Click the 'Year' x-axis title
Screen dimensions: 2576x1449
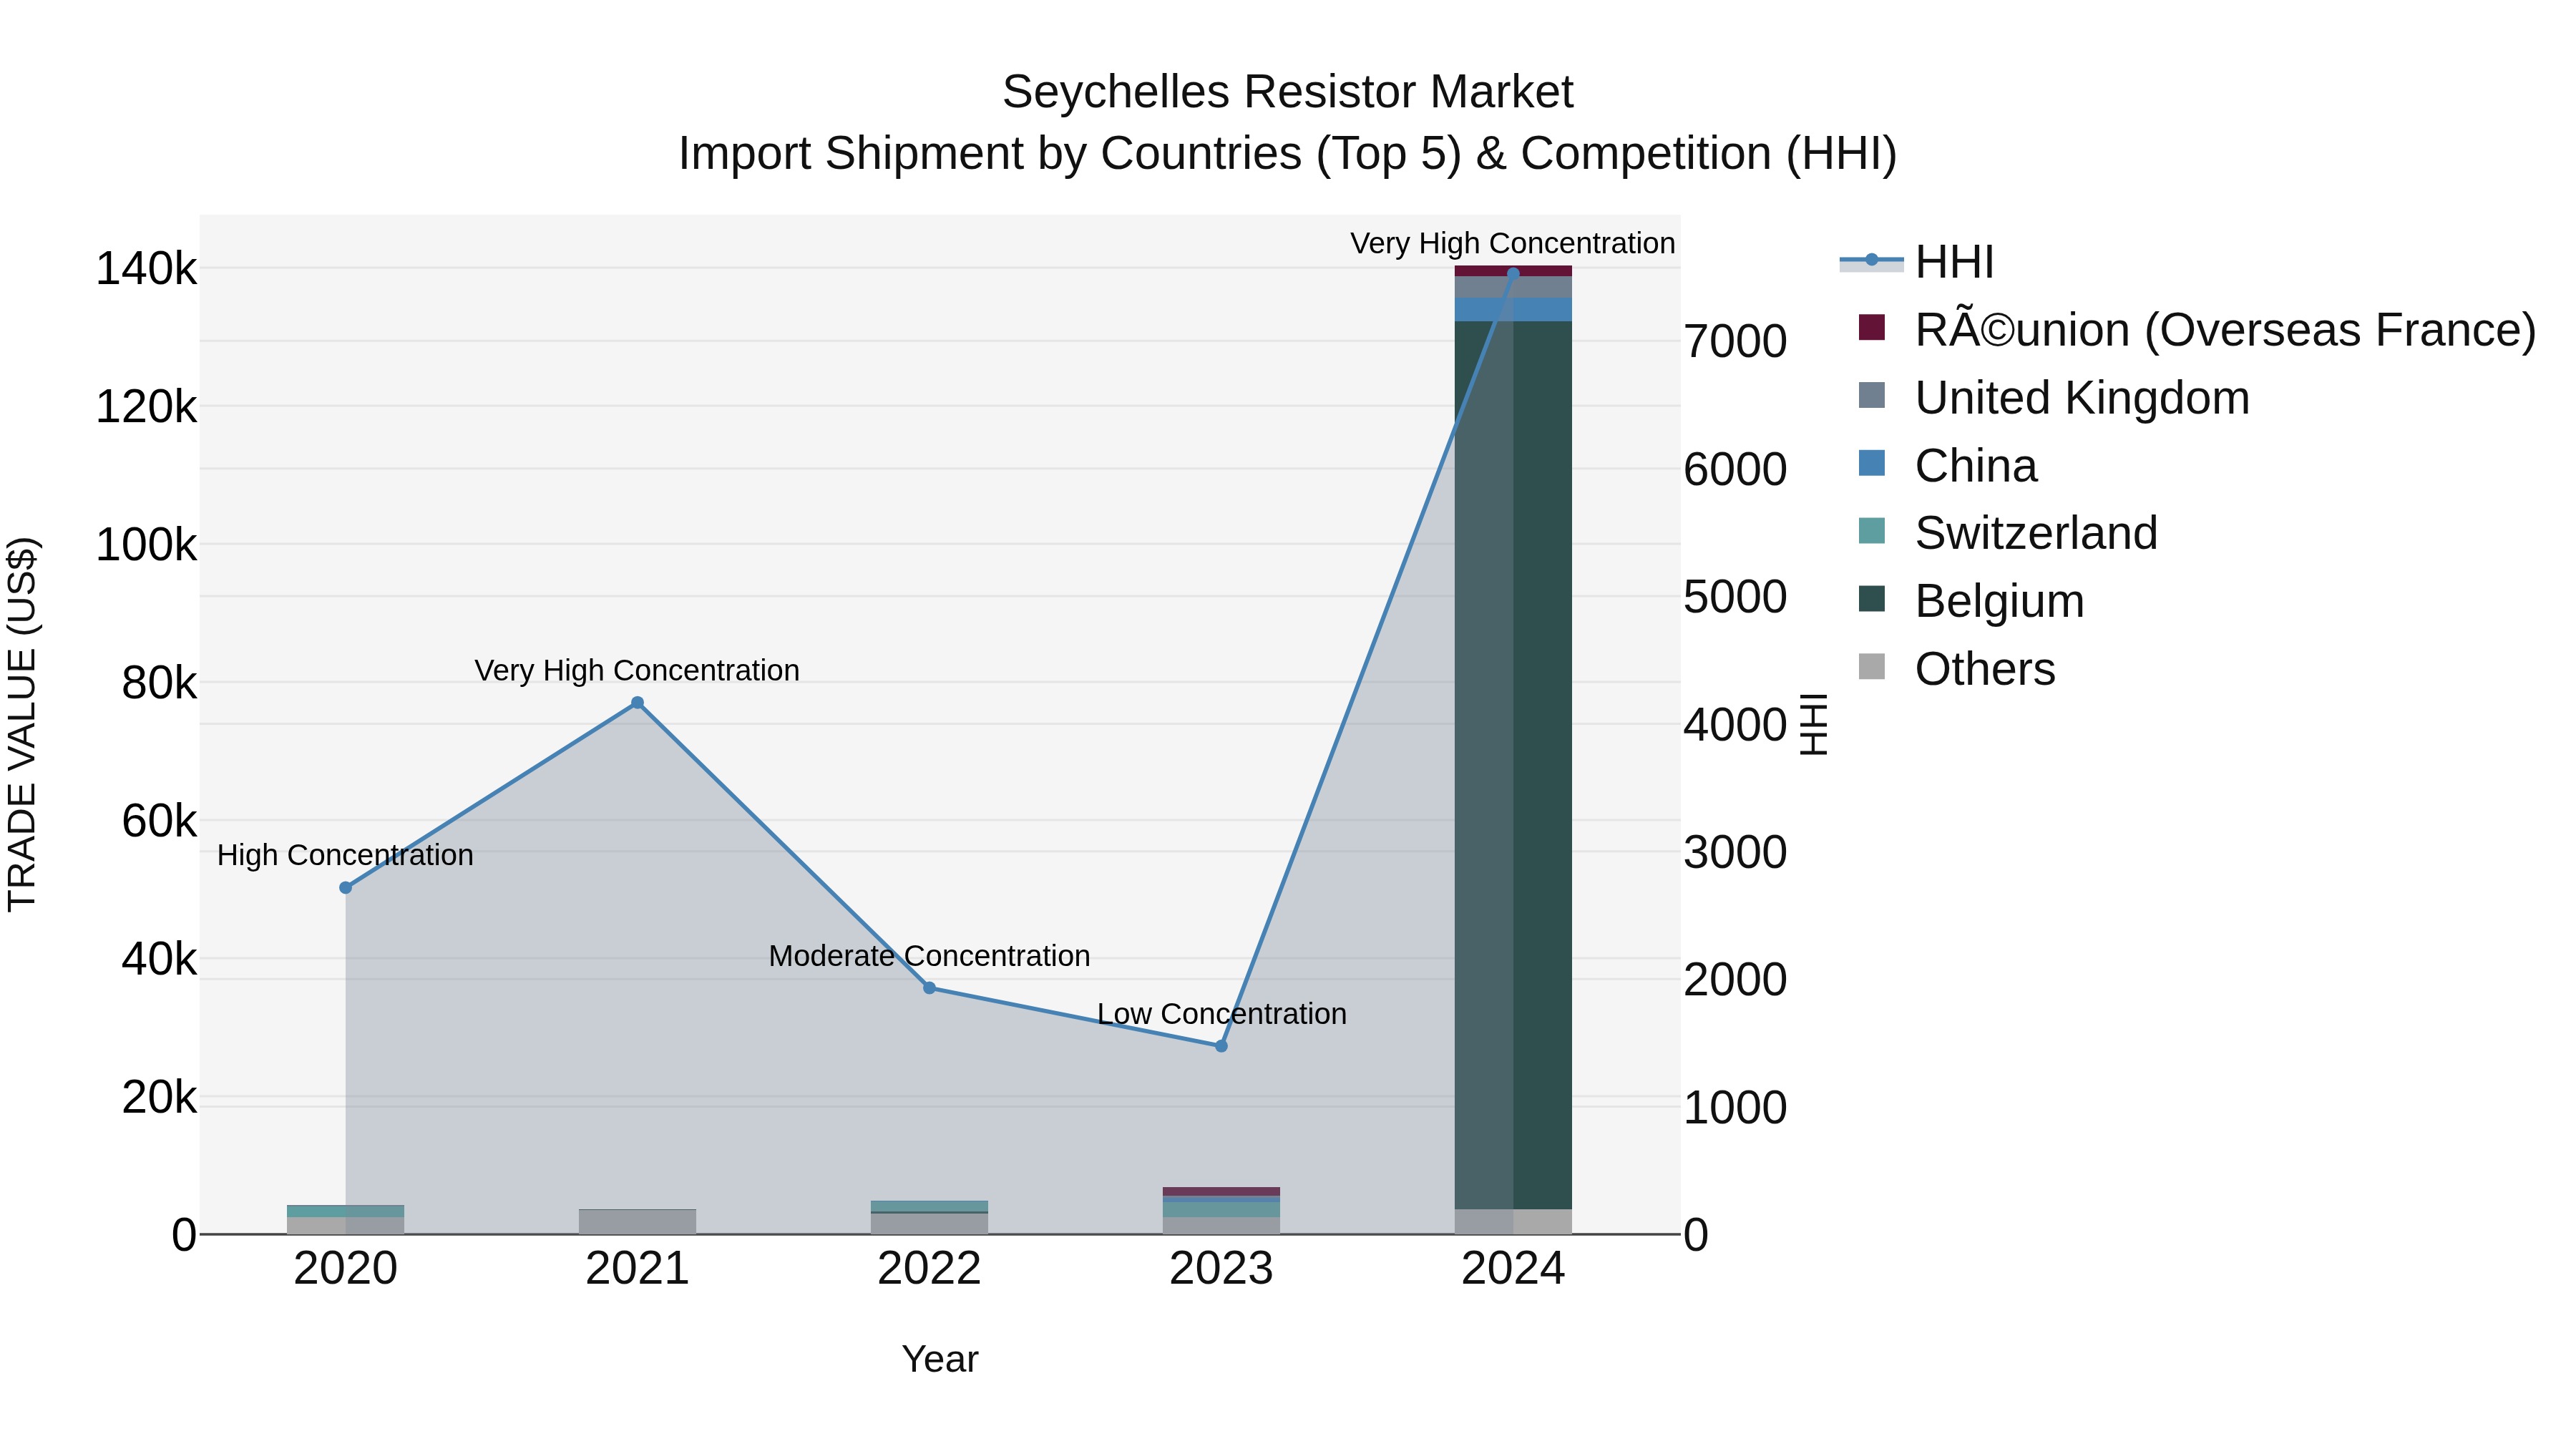tap(940, 1359)
